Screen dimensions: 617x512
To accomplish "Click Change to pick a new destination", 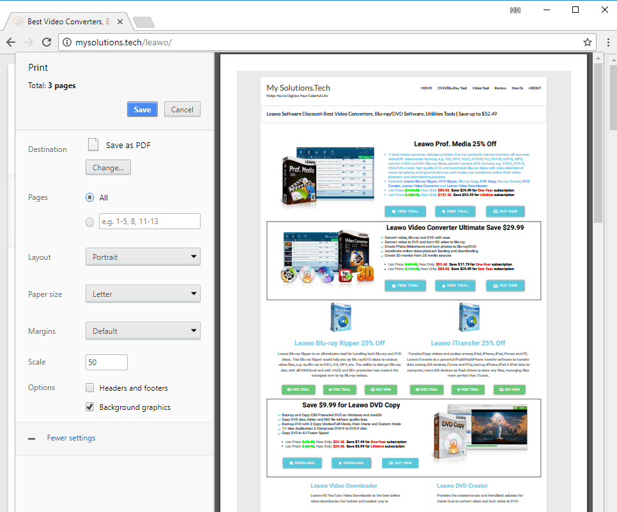I will click(107, 167).
